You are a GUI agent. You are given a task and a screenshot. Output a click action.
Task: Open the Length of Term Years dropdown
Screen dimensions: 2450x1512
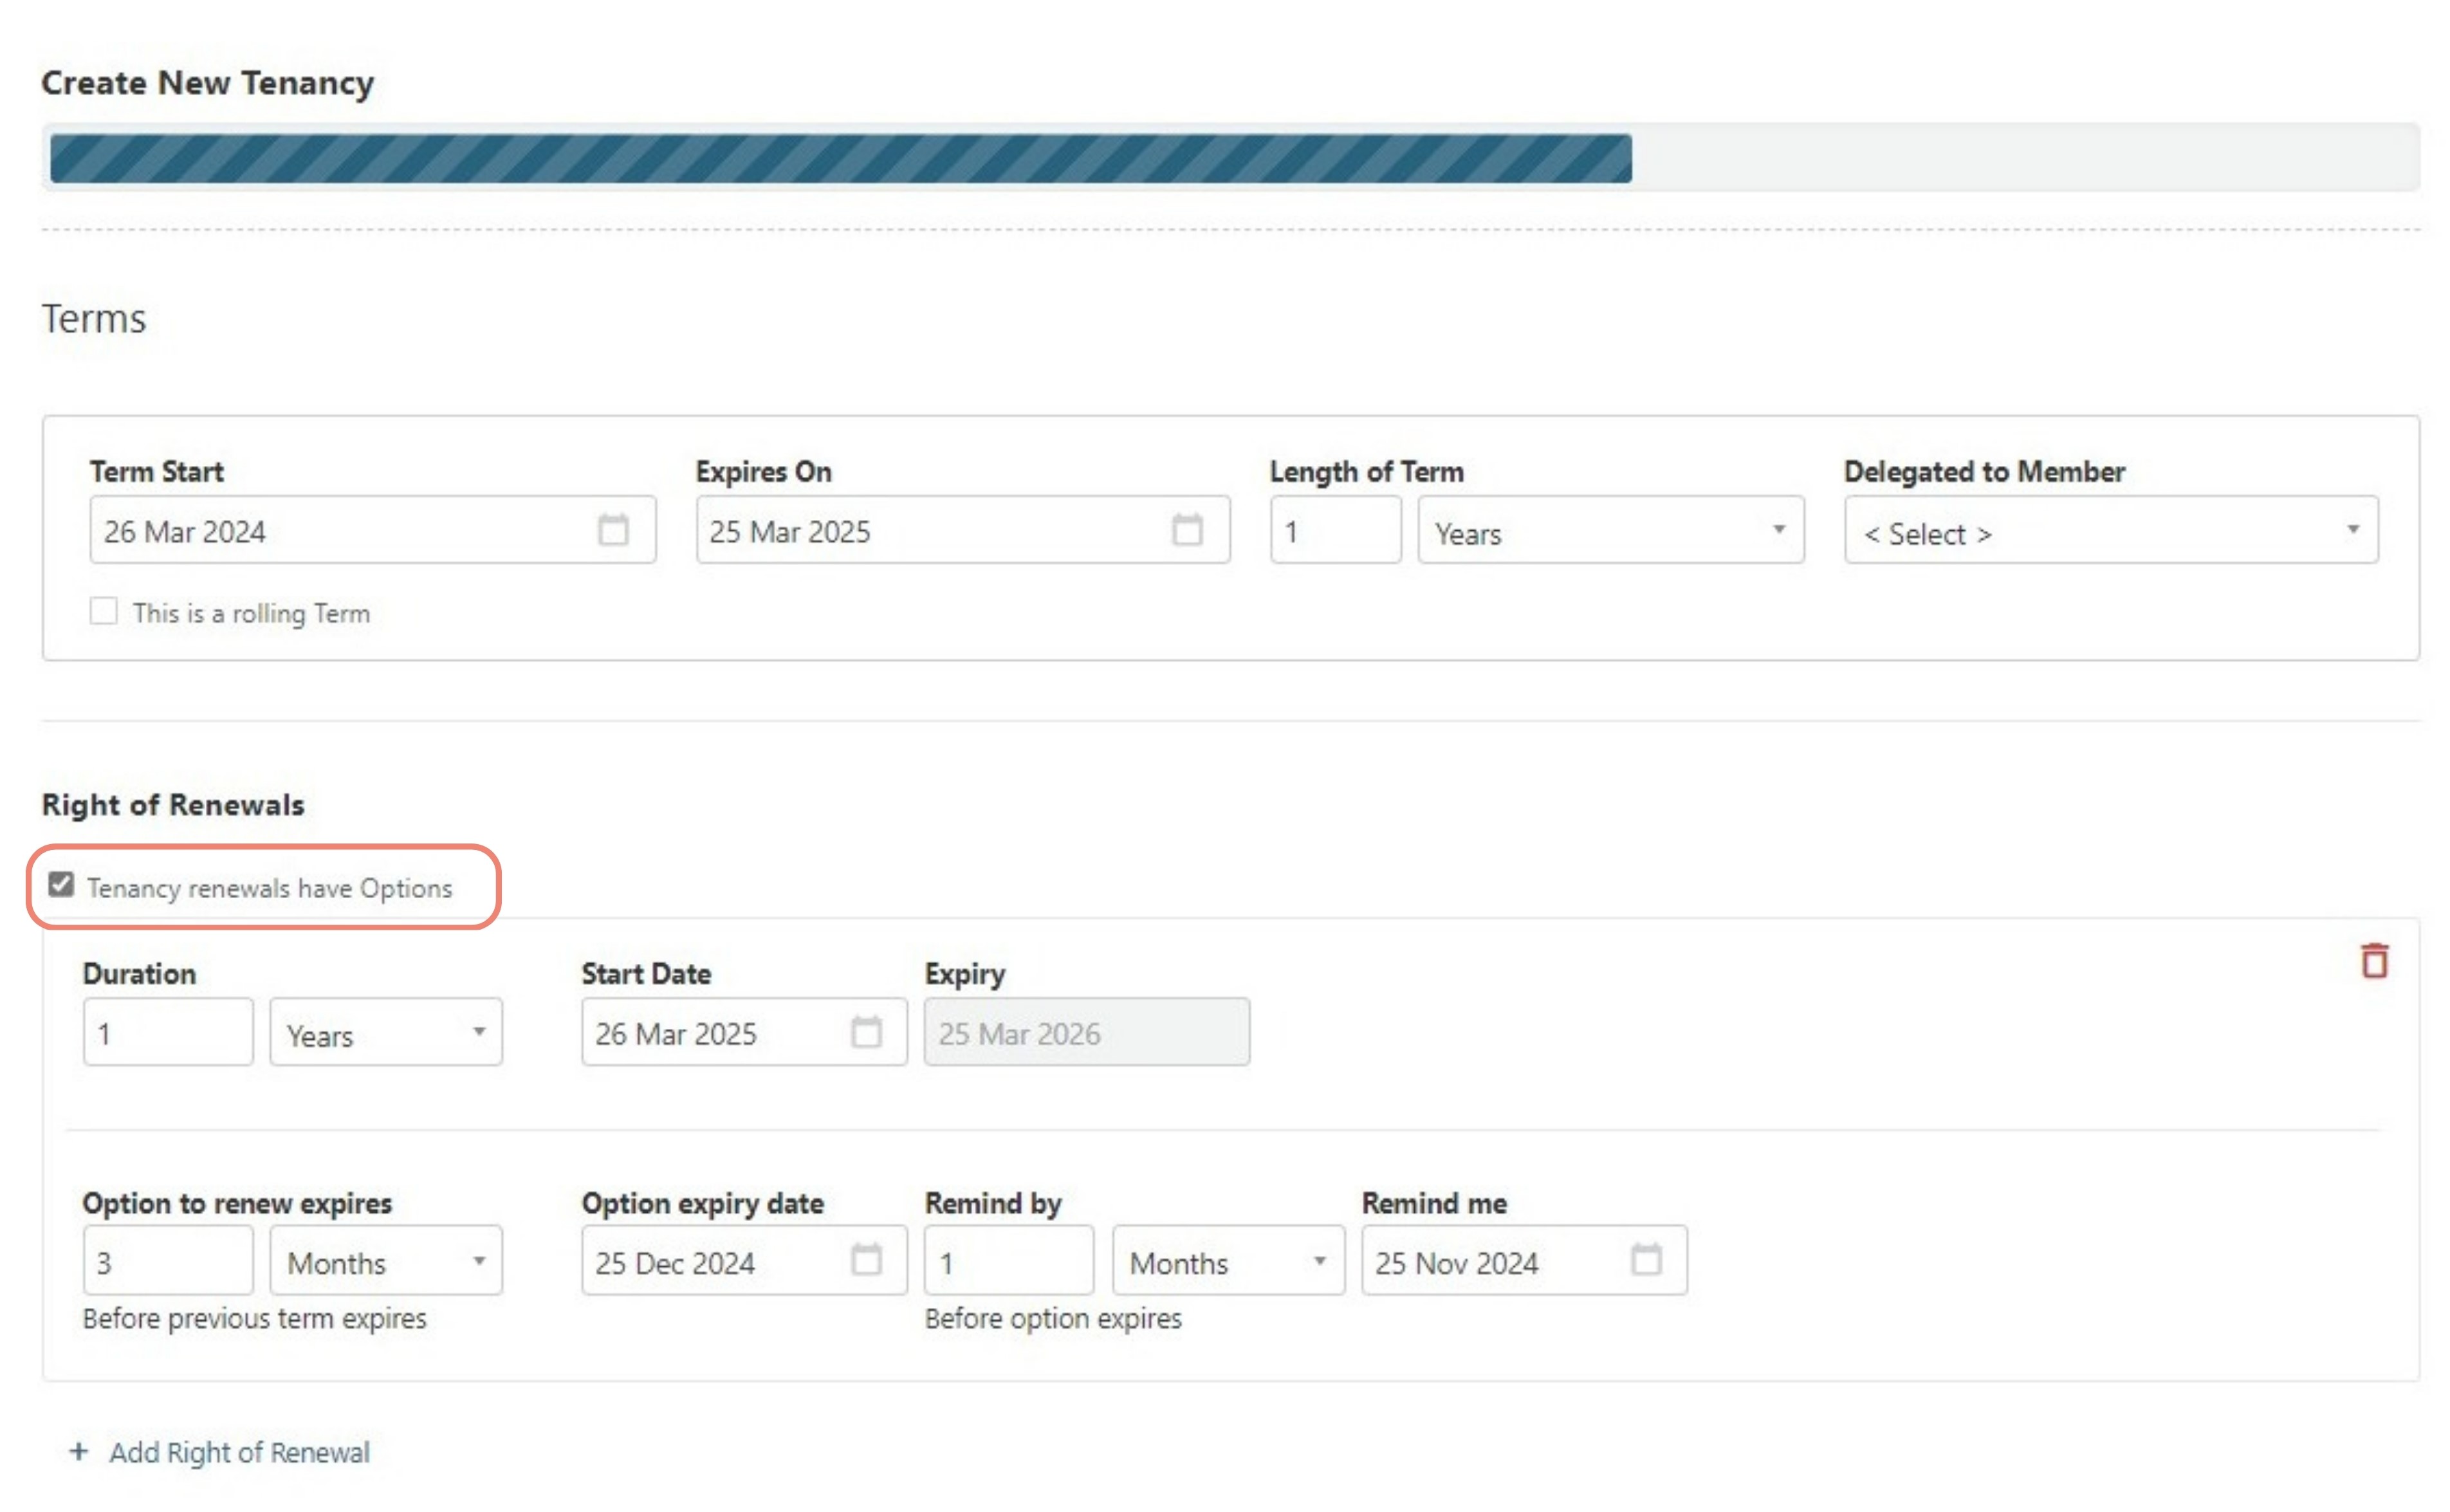1610,530
